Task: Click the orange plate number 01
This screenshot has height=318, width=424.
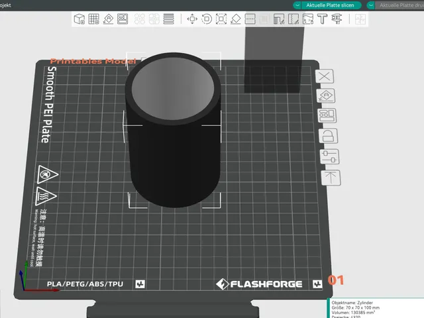Action: pos(336,280)
